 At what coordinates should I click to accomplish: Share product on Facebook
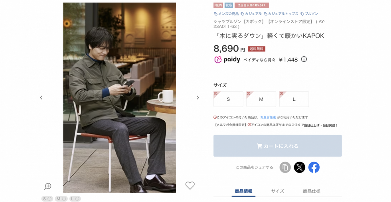click(x=314, y=167)
